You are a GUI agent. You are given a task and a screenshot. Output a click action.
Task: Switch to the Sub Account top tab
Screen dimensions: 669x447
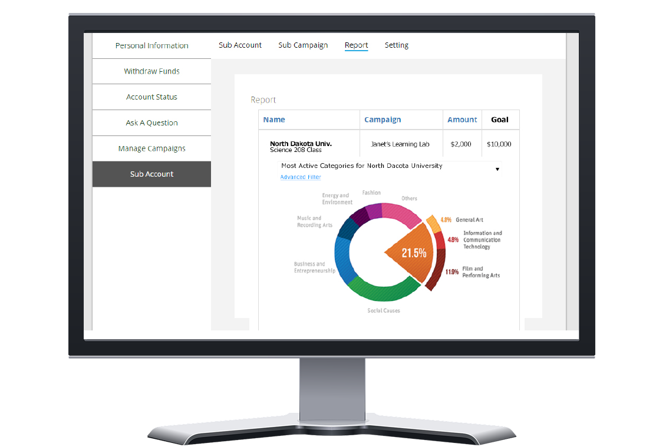click(240, 45)
